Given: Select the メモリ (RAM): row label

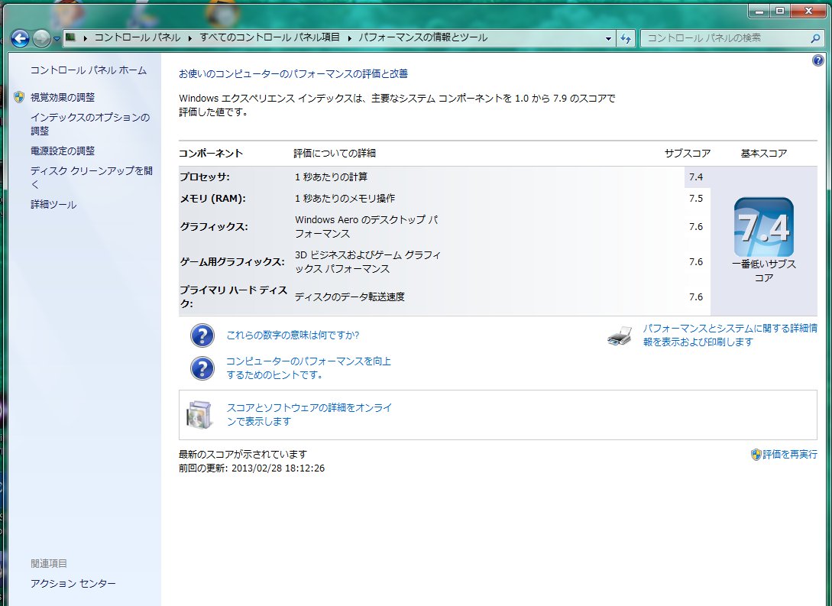Looking at the screenshot, I should (x=212, y=199).
